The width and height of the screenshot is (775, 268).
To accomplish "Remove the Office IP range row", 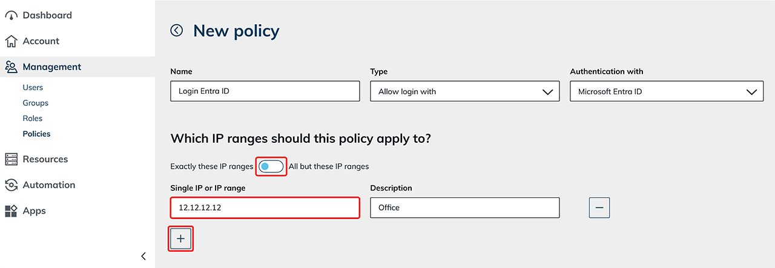I will (599, 208).
